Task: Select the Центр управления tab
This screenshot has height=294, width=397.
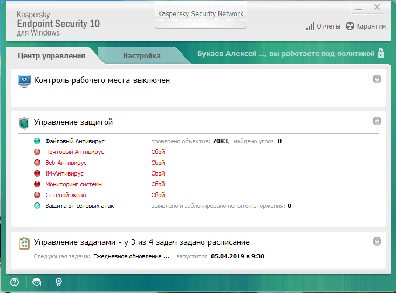Action: pyautogui.click(x=51, y=55)
